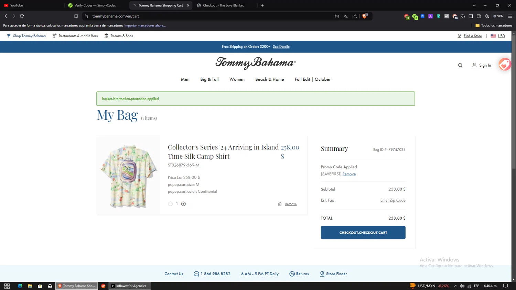Click green extension icon with badge 8
The width and height of the screenshot is (516, 290).
coord(415,16)
